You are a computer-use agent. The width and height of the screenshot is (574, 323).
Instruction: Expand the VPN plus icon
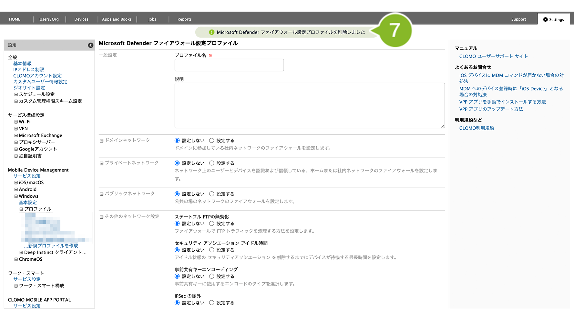click(x=16, y=129)
